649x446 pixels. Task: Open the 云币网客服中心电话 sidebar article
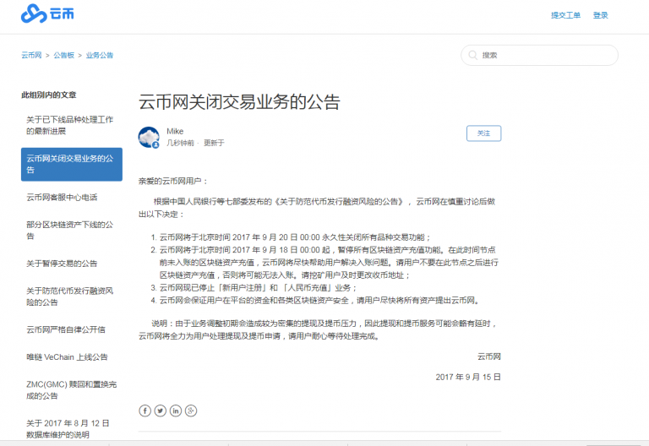[62, 198]
